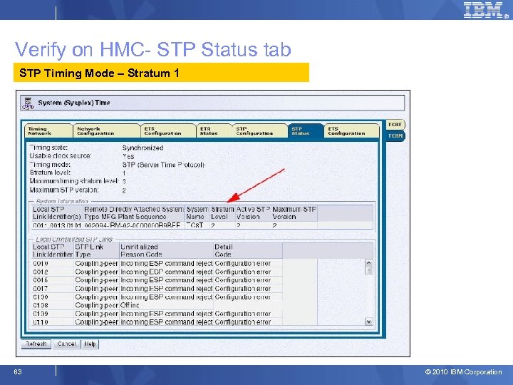Click the Stratum Level column header

tap(222, 212)
